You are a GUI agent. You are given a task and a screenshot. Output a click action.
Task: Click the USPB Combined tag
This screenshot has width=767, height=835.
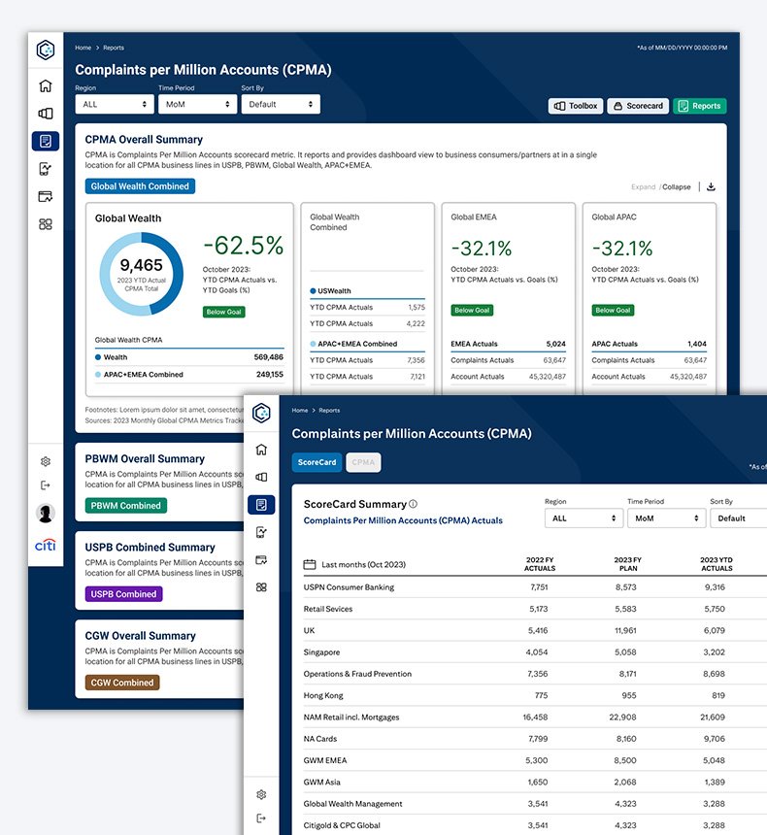[x=123, y=594]
